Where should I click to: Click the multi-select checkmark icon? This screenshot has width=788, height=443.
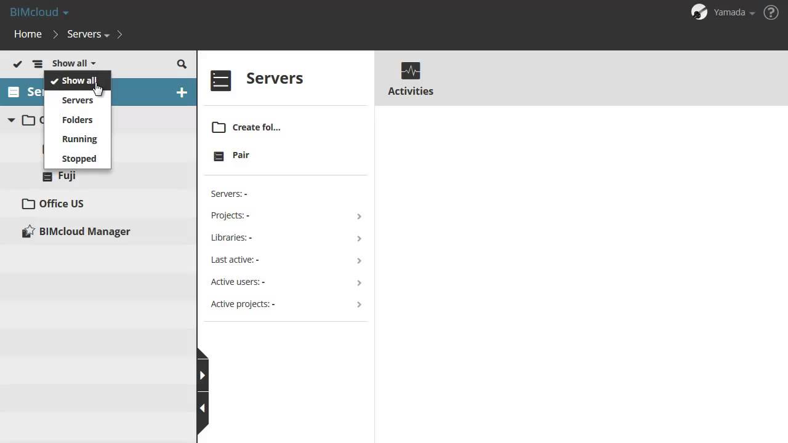pyautogui.click(x=18, y=63)
